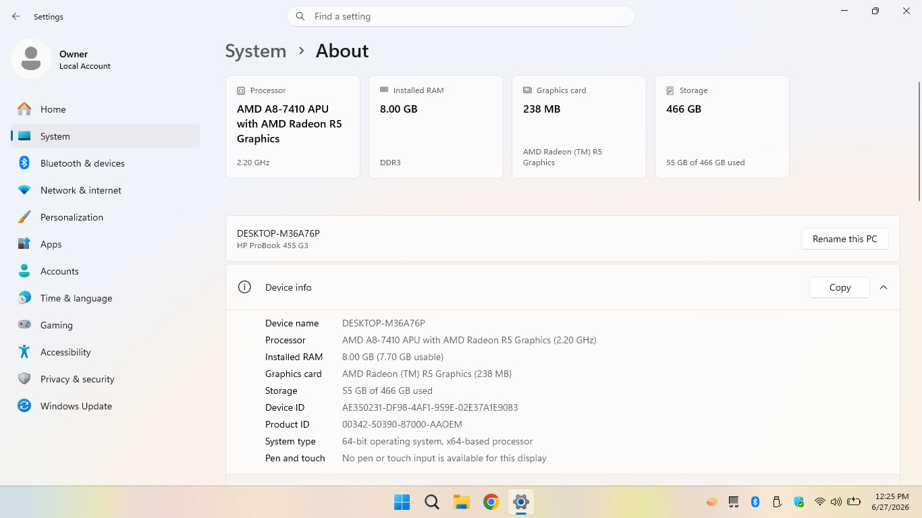The image size is (922, 518).
Task: Open Time & language settings
Action: click(105, 298)
